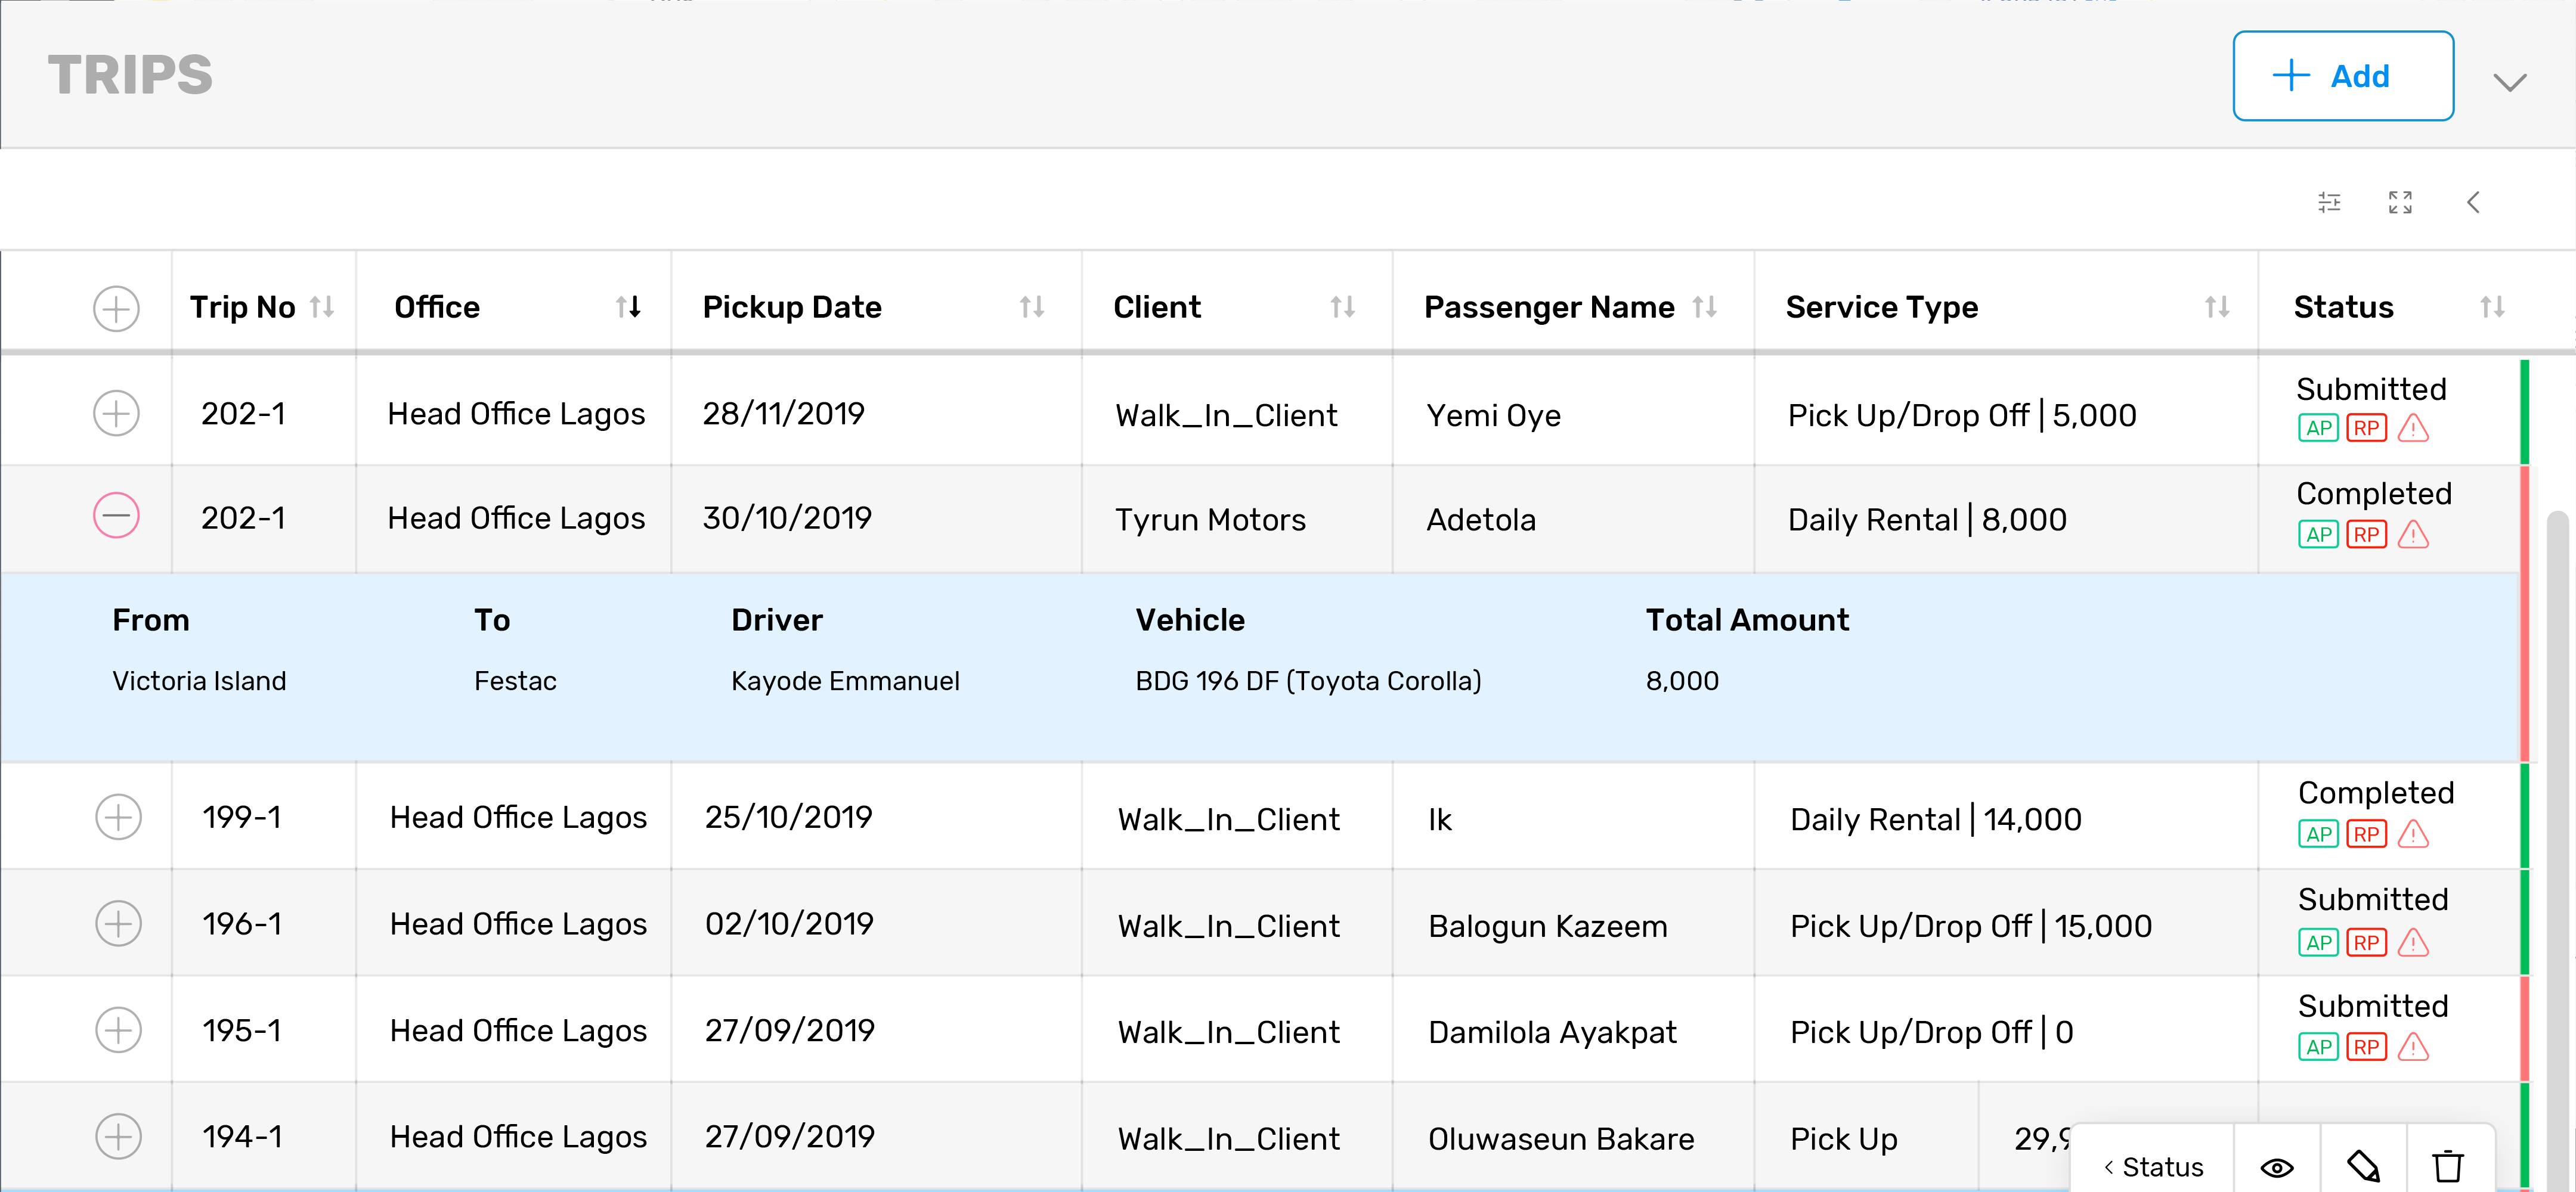Viewport: 2576px width, 1192px height.
Task: Click the fullscreen expand icon
Action: [2400, 203]
